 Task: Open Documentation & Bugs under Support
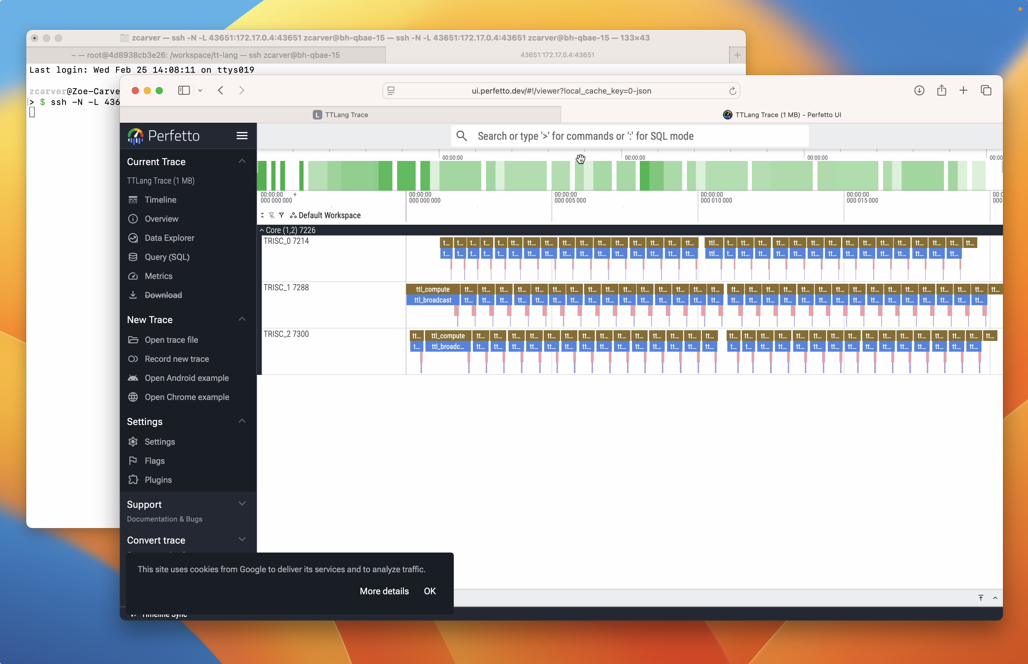tap(164, 519)
